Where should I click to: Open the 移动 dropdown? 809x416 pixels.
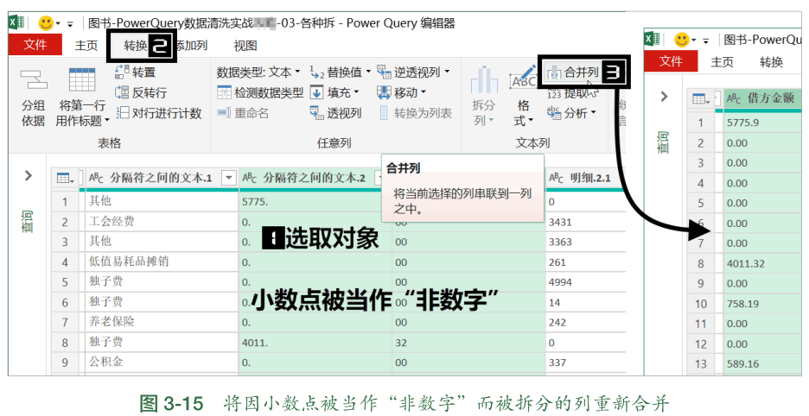(401, 92)
